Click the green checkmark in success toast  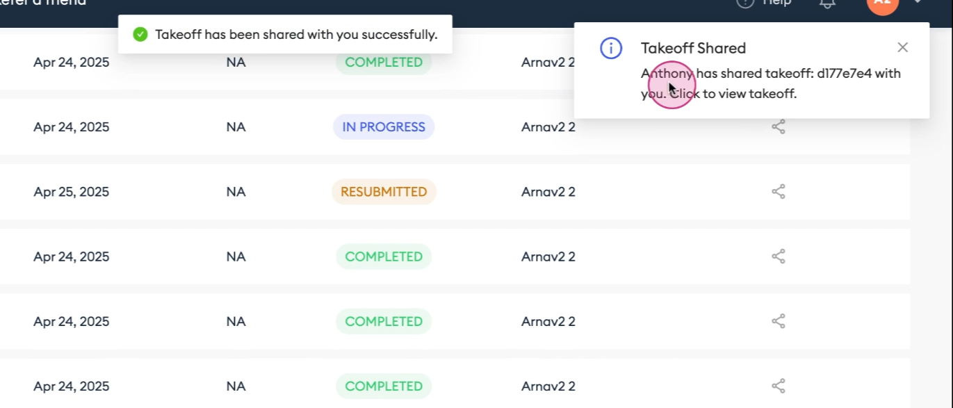(x=140, y=34)
